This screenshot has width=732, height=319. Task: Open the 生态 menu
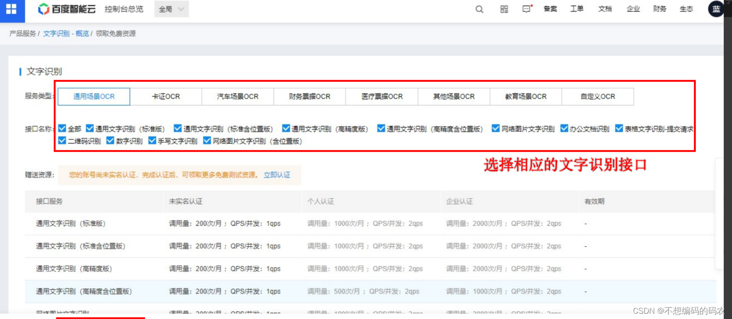(686, 9)
